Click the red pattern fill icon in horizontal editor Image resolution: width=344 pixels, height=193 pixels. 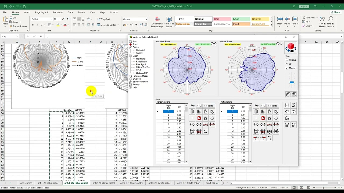pyautogui.click(x=199, y=118)
